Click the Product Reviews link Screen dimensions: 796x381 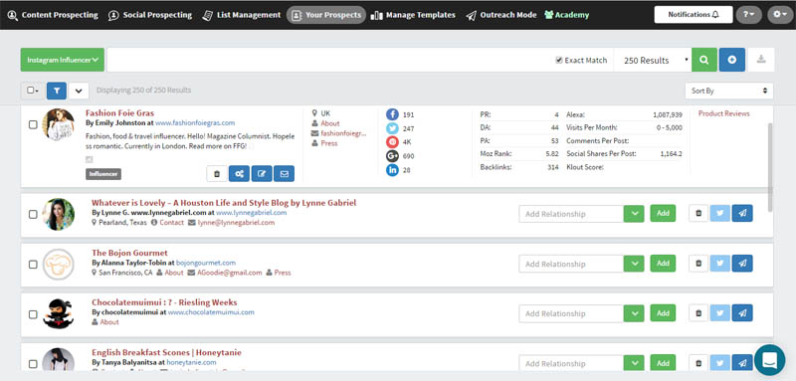click(x=724, y=113)
